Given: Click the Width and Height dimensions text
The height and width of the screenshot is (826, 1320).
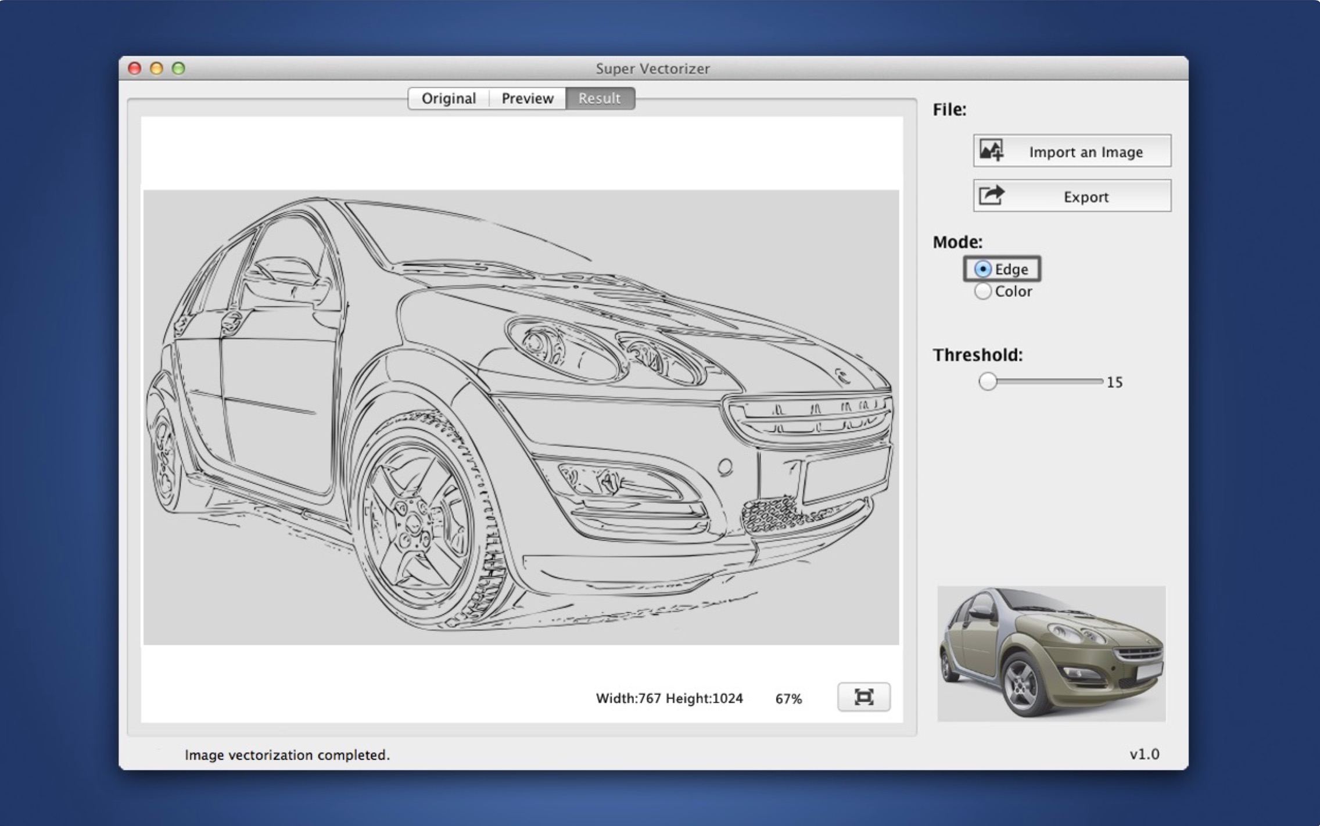Looking at the screenshot, I should coord(669,698).
